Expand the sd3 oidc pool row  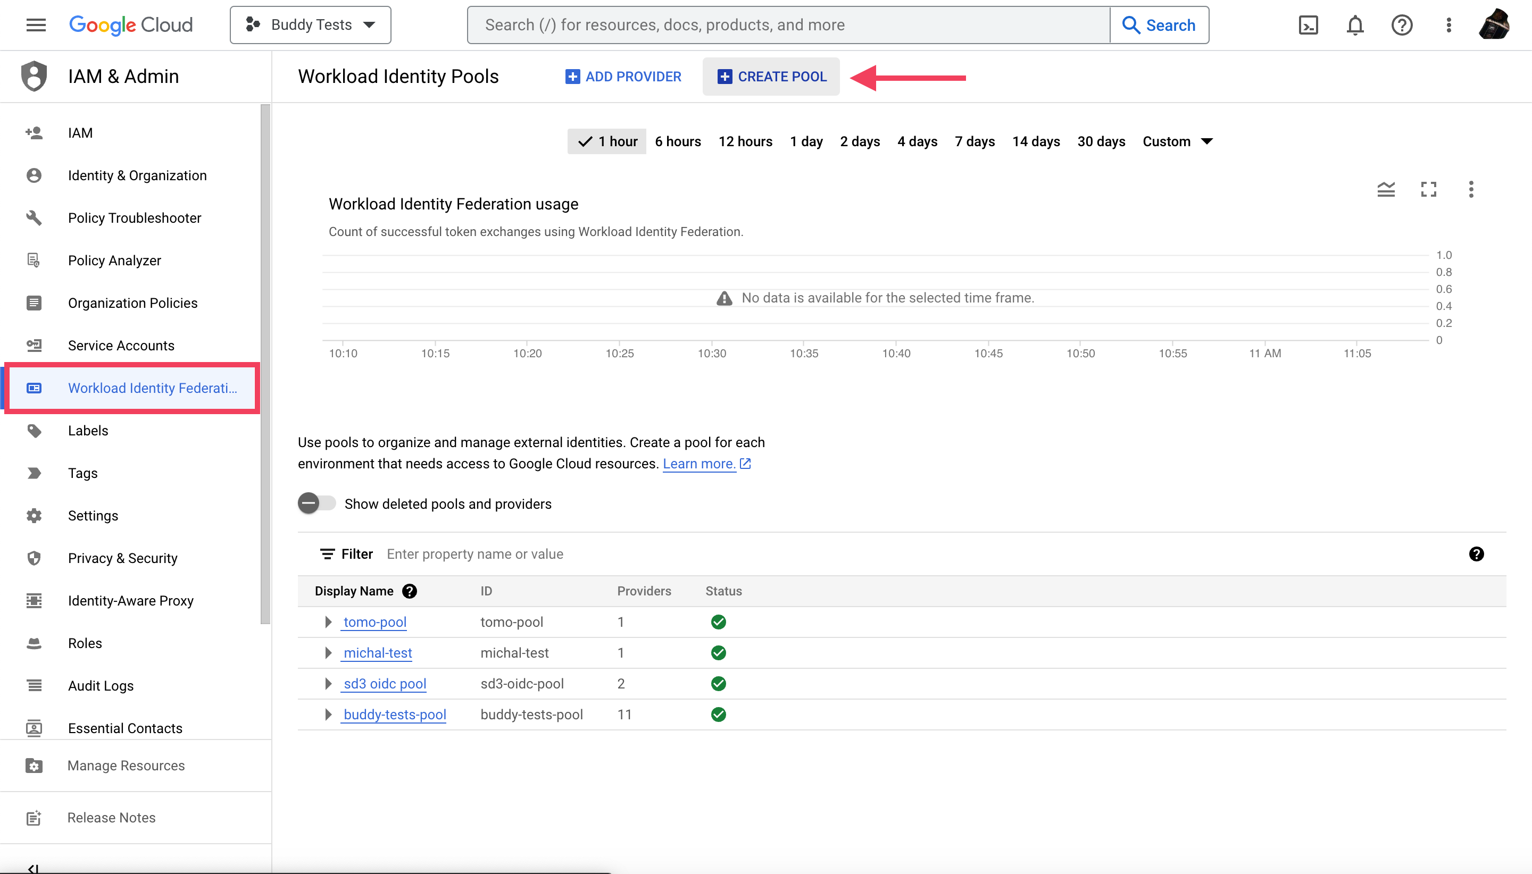pos(328,684)
